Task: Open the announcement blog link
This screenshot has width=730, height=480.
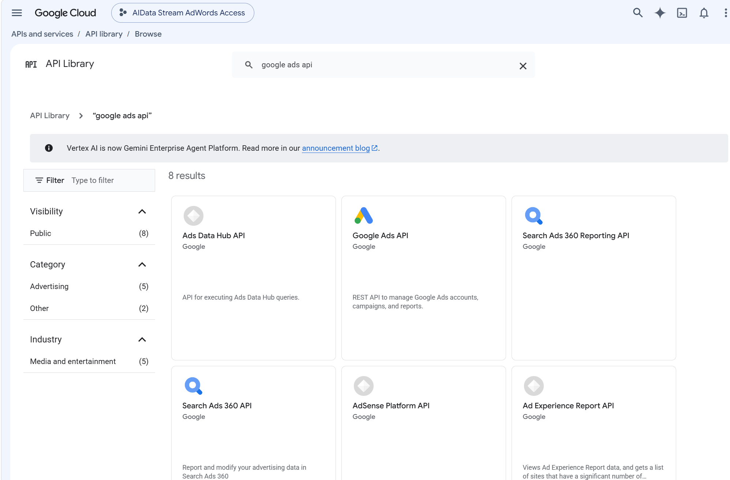Action: 336,148
